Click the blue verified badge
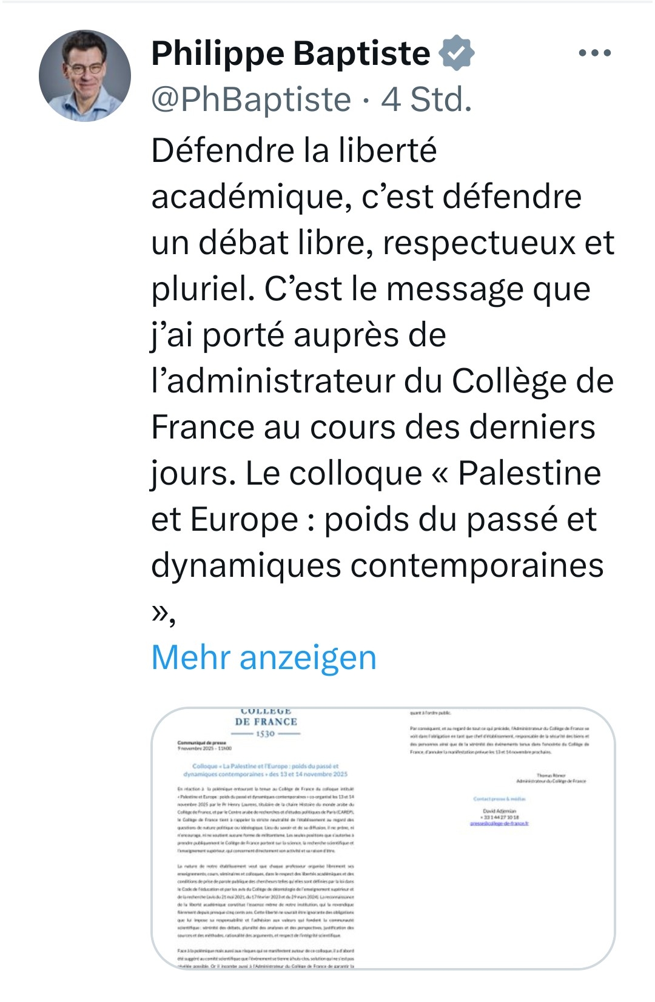The image size is (655, 1002). [x=457, y=52]
